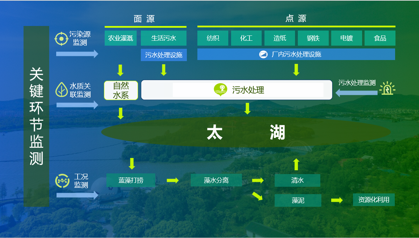
Task: Select the 造纸 box
Action: [280, 38]
